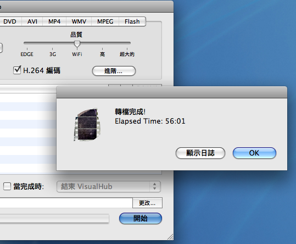Enable the 當完成時 checkbox
Screen dimensions: 296x244
[x=7, y=186]
